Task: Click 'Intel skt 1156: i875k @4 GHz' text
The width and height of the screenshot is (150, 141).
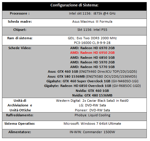Action: (92, 13)
